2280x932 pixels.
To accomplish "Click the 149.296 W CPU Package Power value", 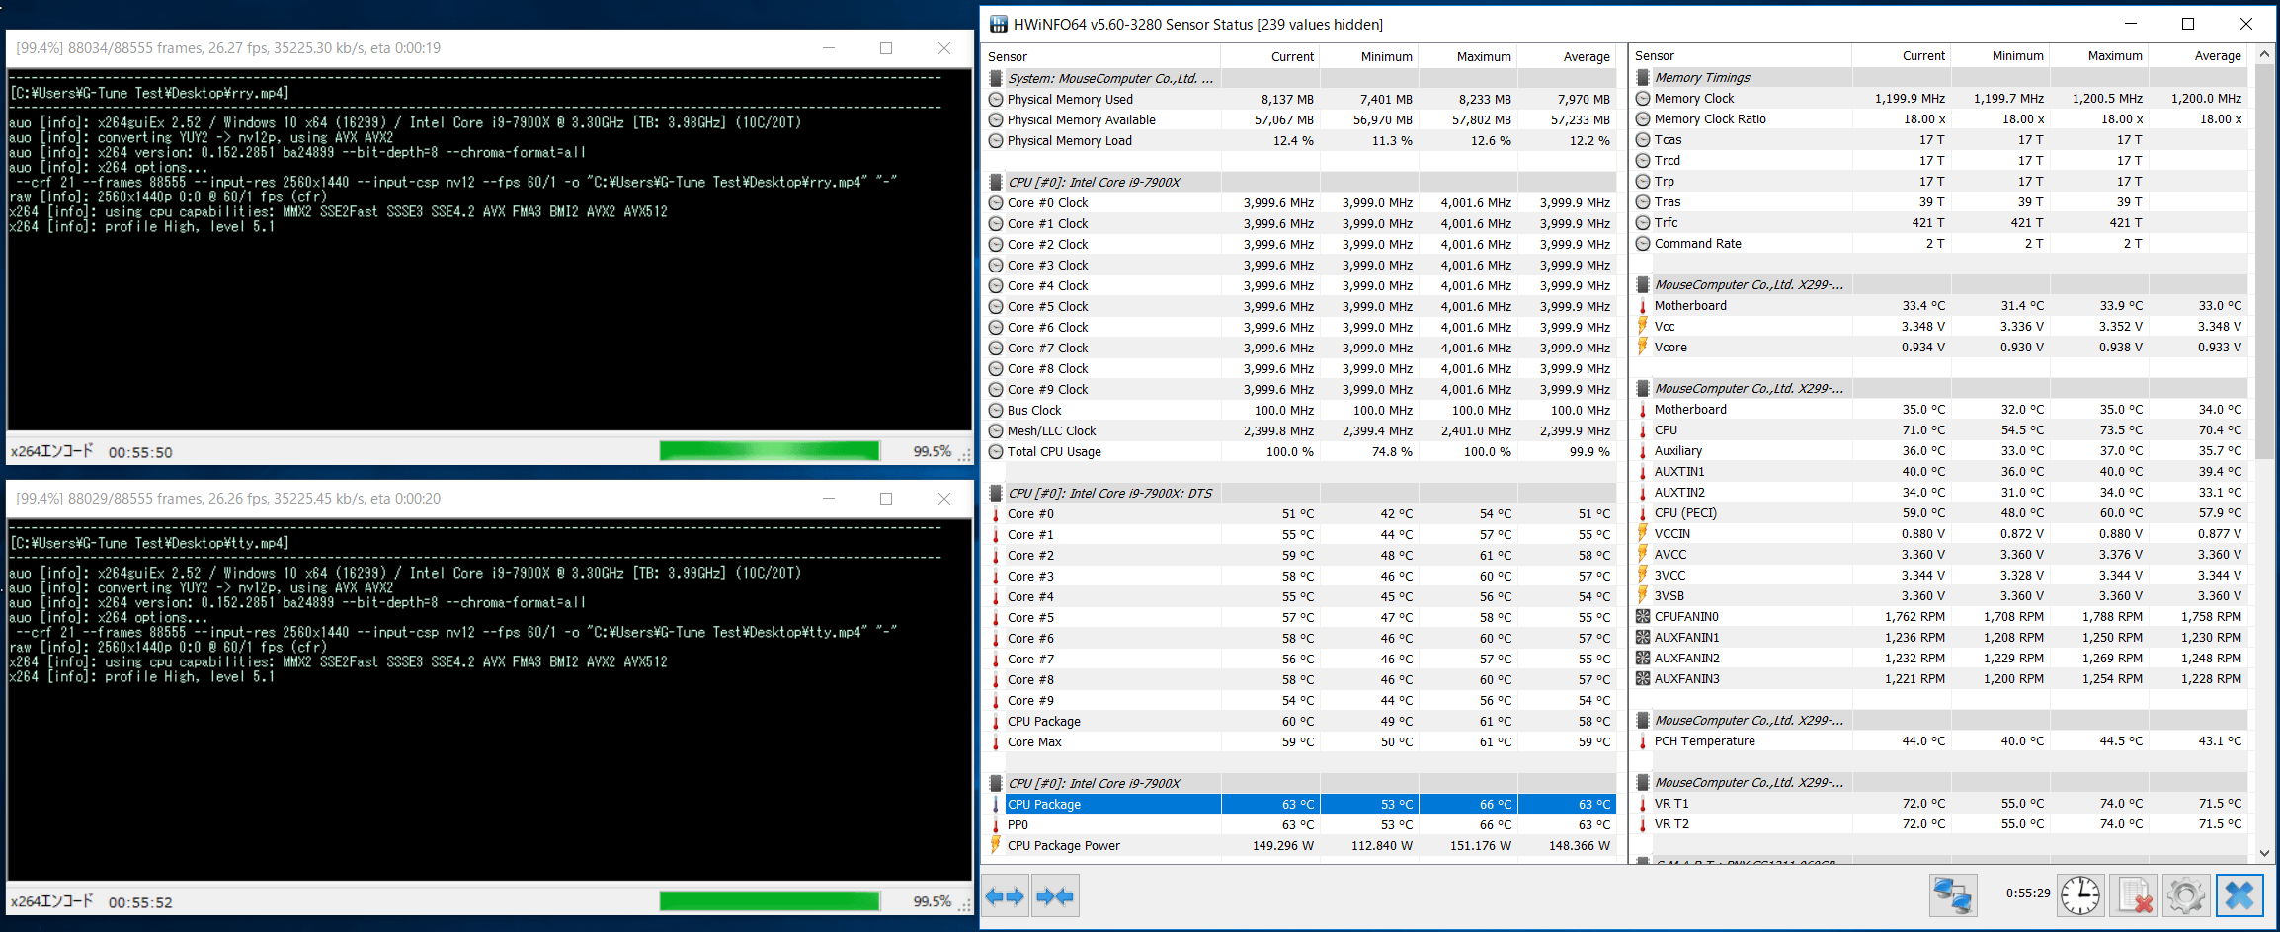I will [1282, 846].
